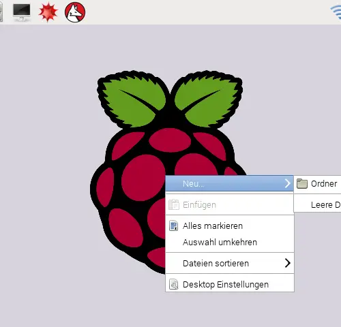Click the select-all icon beside Alles markieren
The image size is (341, 327).
tap(174, 225)
